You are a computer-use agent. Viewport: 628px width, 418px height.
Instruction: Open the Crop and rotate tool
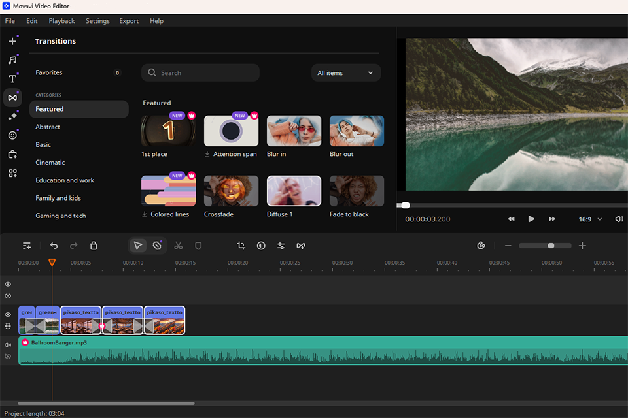[241, 246]
